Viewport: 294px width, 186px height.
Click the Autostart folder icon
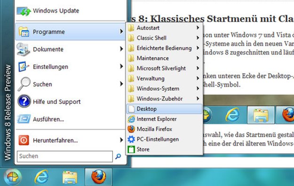(131, 28)
